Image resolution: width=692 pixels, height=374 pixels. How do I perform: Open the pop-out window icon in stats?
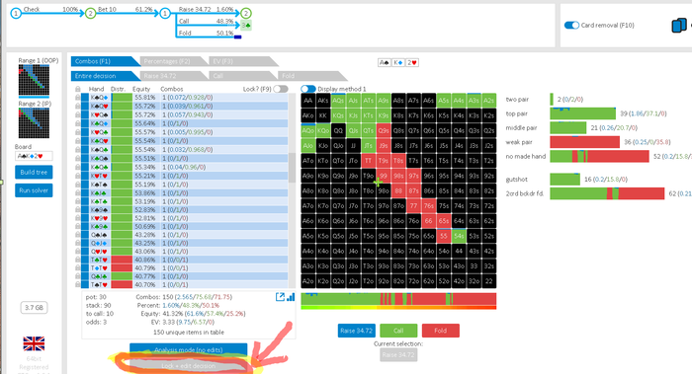(280, 297)
